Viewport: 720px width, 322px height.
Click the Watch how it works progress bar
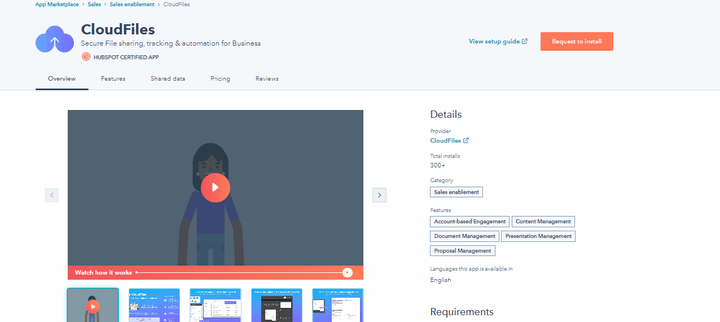(239, 272)
